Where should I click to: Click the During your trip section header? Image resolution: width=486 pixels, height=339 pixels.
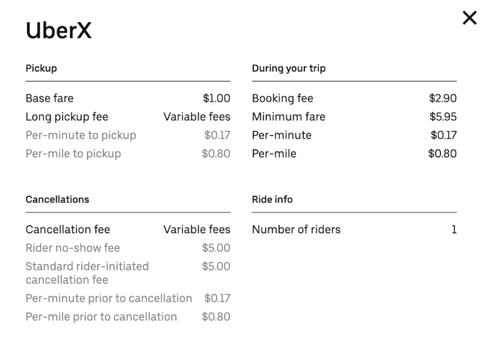(289, 68)
